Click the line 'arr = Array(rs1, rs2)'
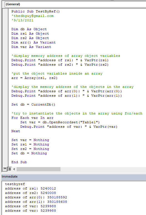This screenshot has width=146, height=215. click(34, 78)
